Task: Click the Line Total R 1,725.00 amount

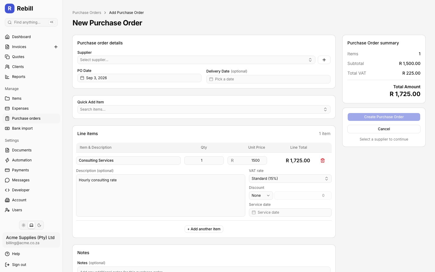Action: (298, 160)
